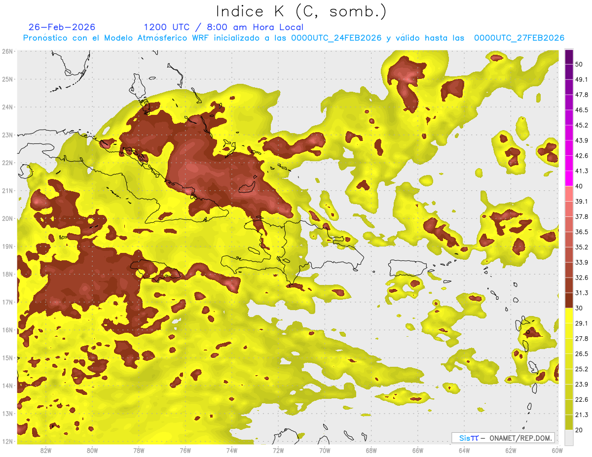Click the latitude axis label '19N'
The width and height of the screenshot is (592, 457).
pos(7,246)
